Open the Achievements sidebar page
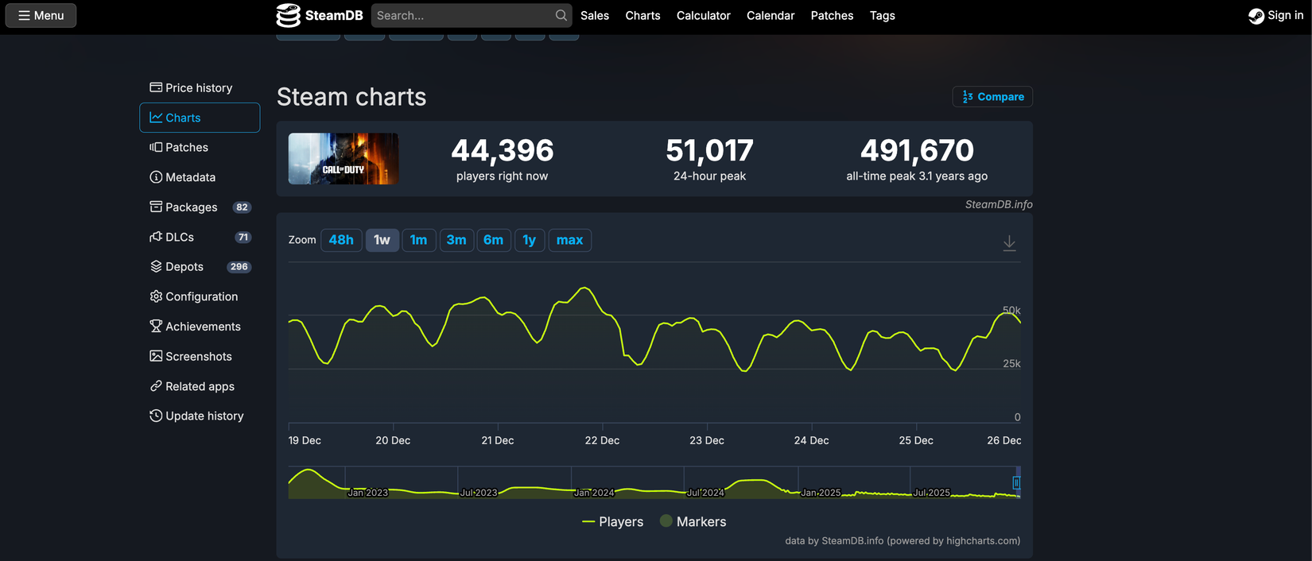Viewport: 1312px width, 561px height. pos(200,326)
